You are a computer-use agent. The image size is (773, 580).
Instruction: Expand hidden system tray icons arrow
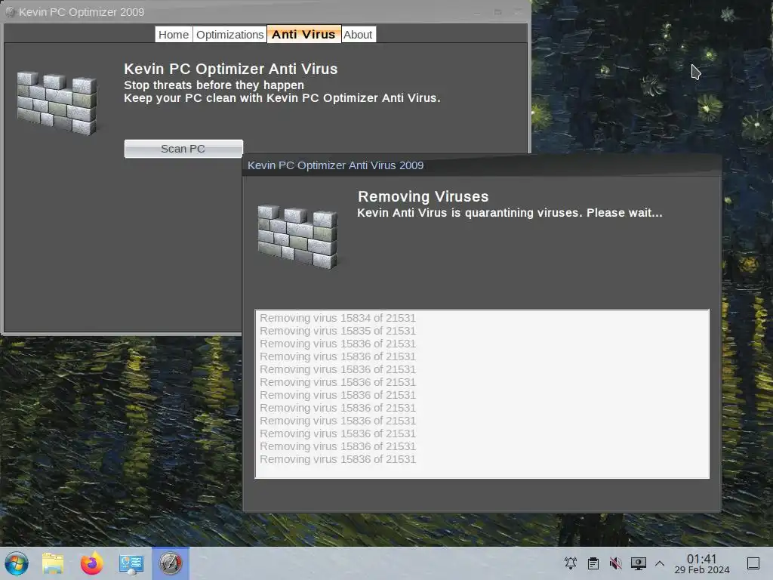tap(660, 563)
